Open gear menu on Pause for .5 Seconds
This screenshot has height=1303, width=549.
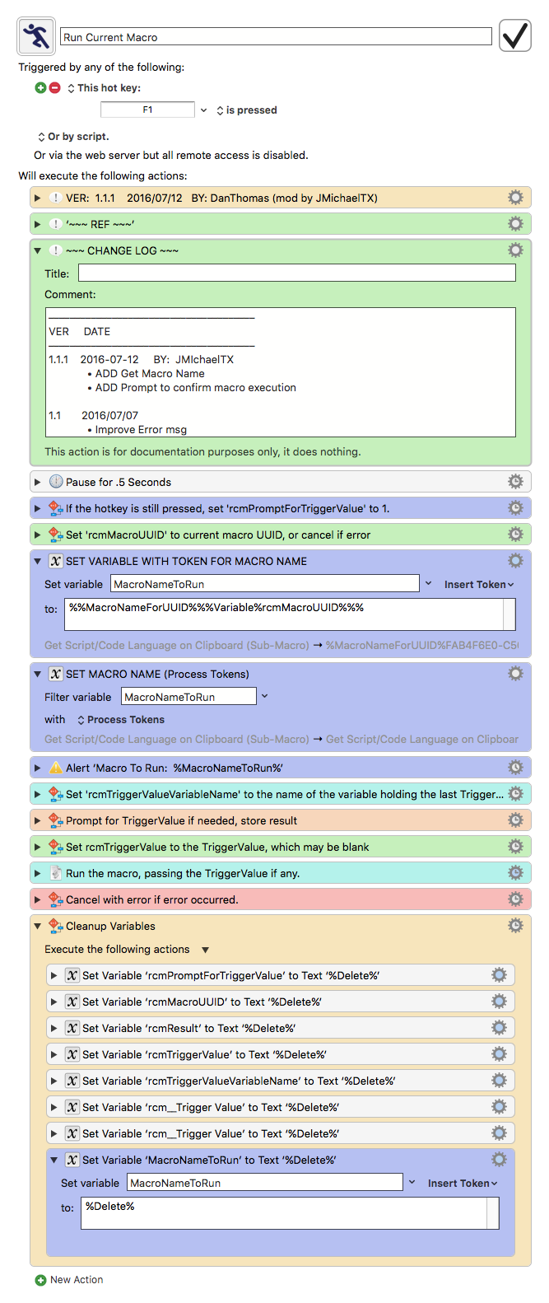[x=515, y=482]
